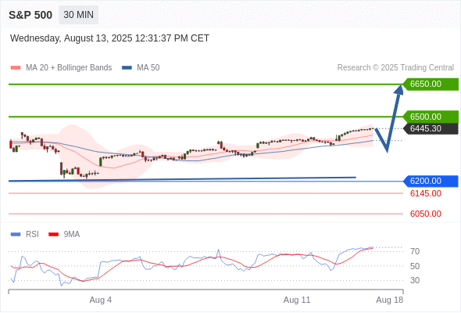
Task: Click the Aug 4 date axis label
Action: [101, 300]
